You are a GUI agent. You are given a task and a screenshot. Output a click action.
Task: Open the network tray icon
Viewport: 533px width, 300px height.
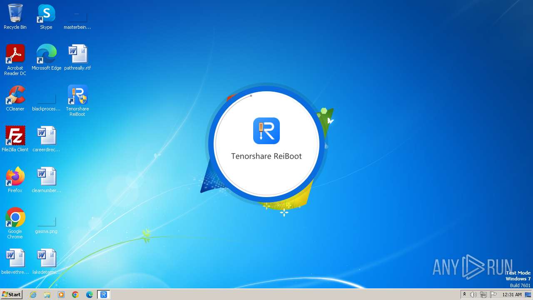click(483, 295)
